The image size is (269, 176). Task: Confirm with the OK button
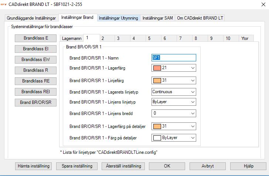pyautogui.click(x=167, y=166)
